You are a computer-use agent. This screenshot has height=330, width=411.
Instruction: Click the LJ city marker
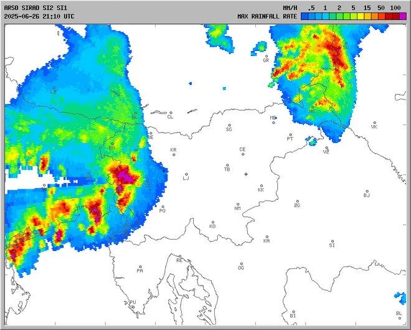click(x=186, y=174)
